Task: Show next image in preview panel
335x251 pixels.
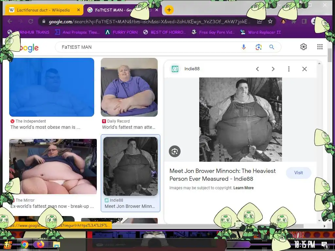Action: tap(273, 69)
